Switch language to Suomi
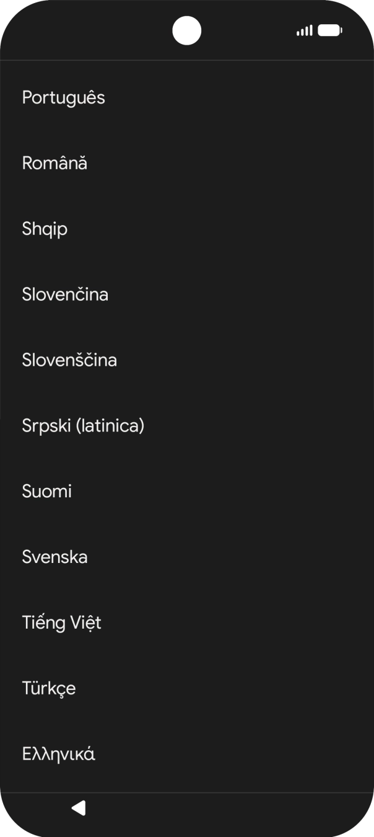This screenshot has width=374, height=837. pyautogui.click(x=47, y=492)
